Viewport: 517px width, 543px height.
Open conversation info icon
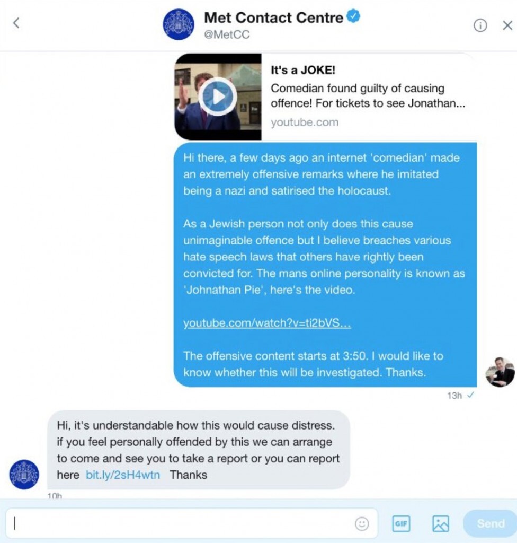480,25
